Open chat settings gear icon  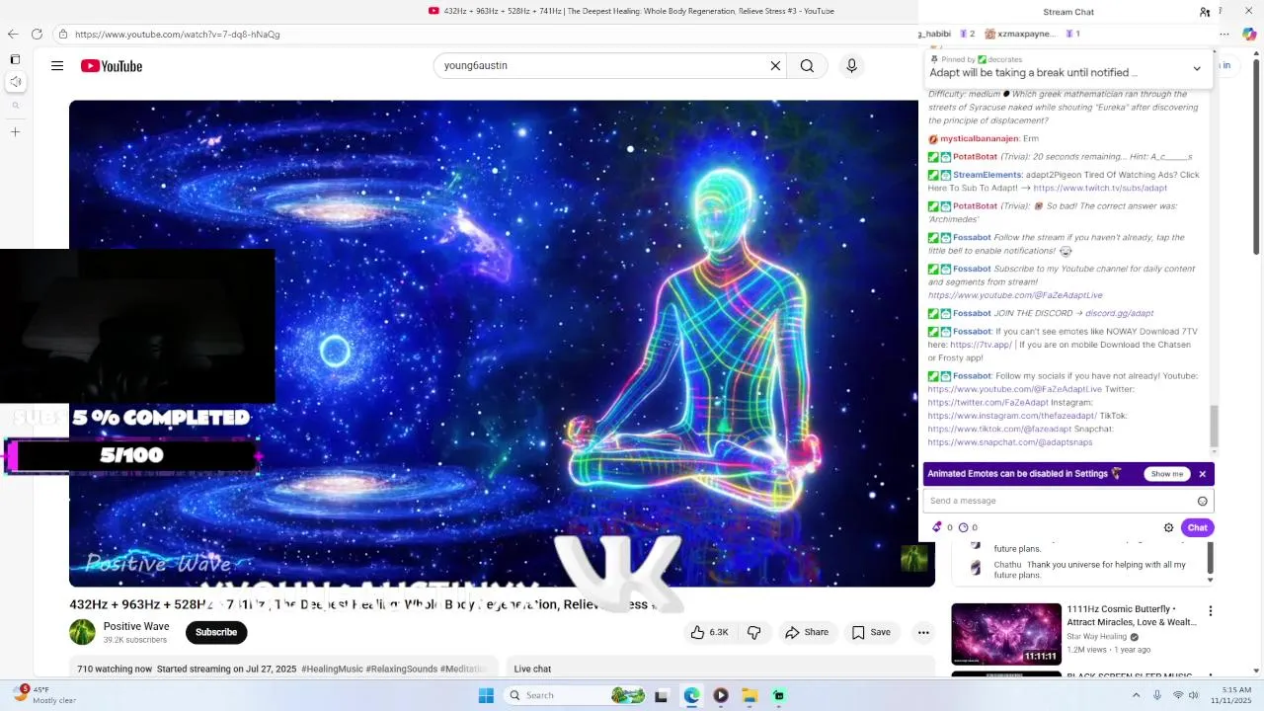point(1168,527)
